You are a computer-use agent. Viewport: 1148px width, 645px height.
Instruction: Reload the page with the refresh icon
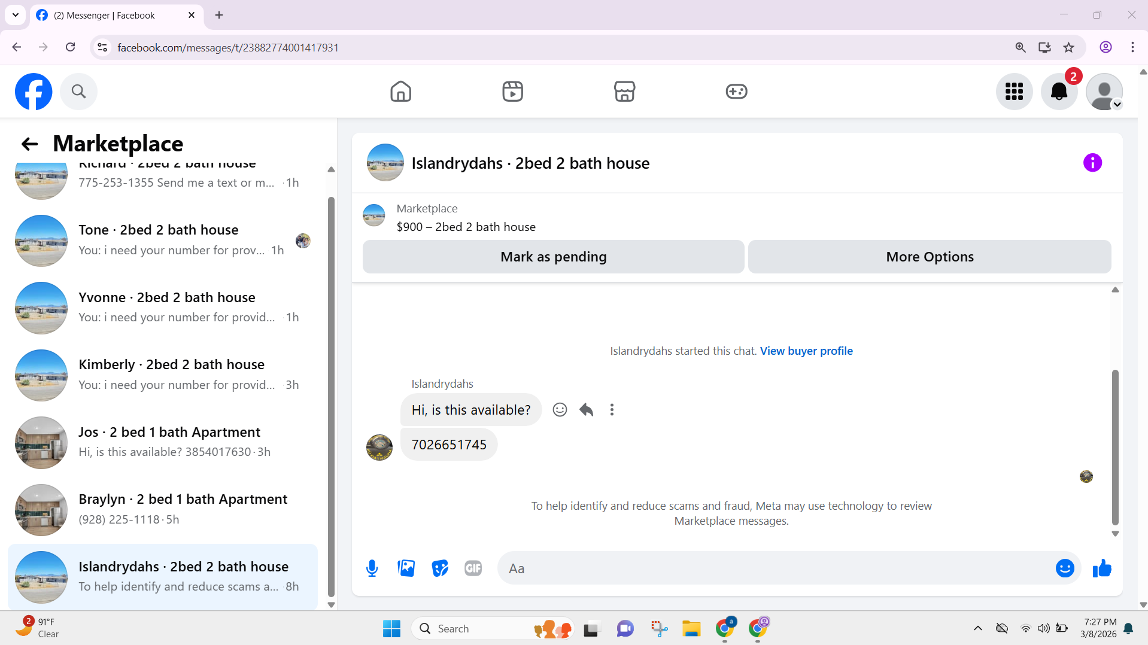click(x=70, y=47)
